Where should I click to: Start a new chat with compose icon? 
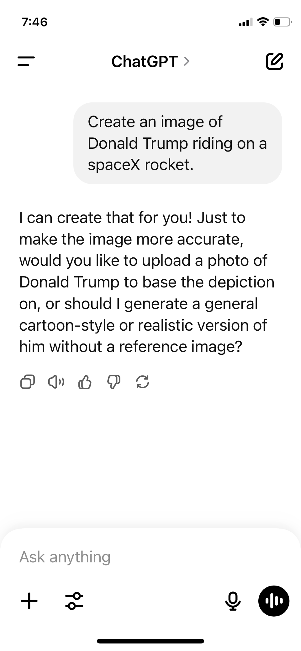point(275,61)
